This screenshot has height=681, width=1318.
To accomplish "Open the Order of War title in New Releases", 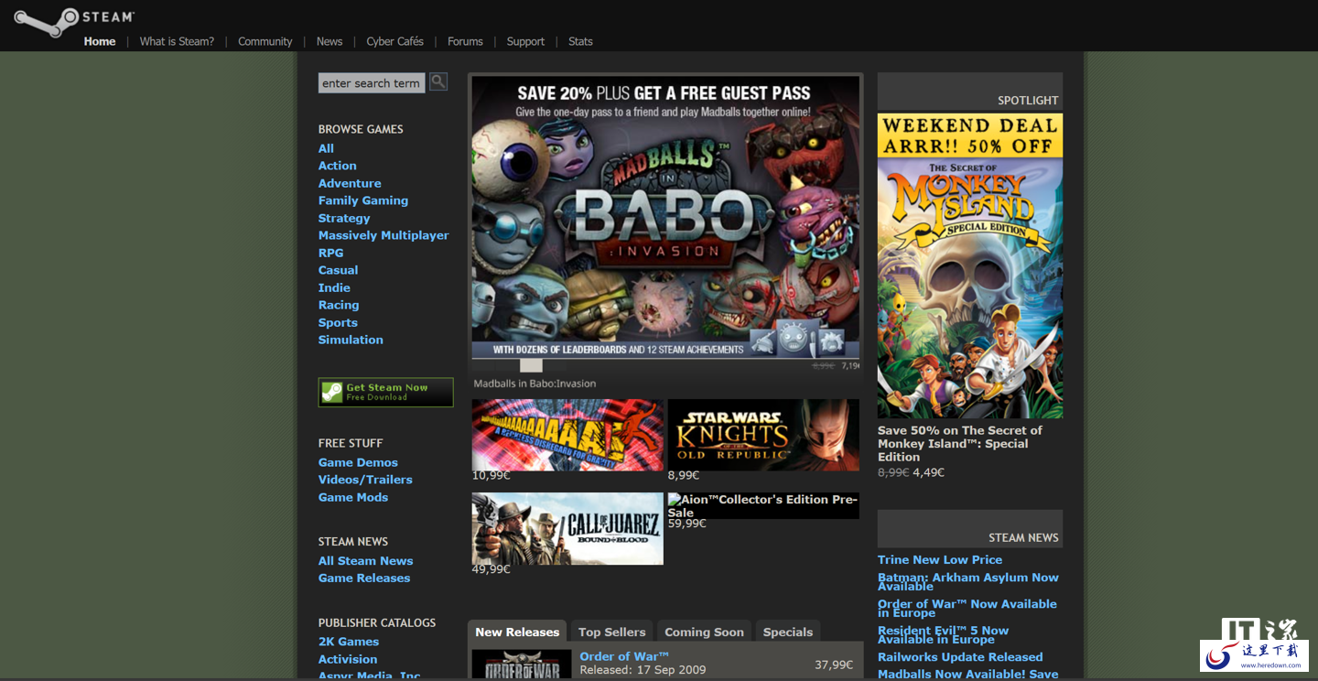I will click(624, 656).
